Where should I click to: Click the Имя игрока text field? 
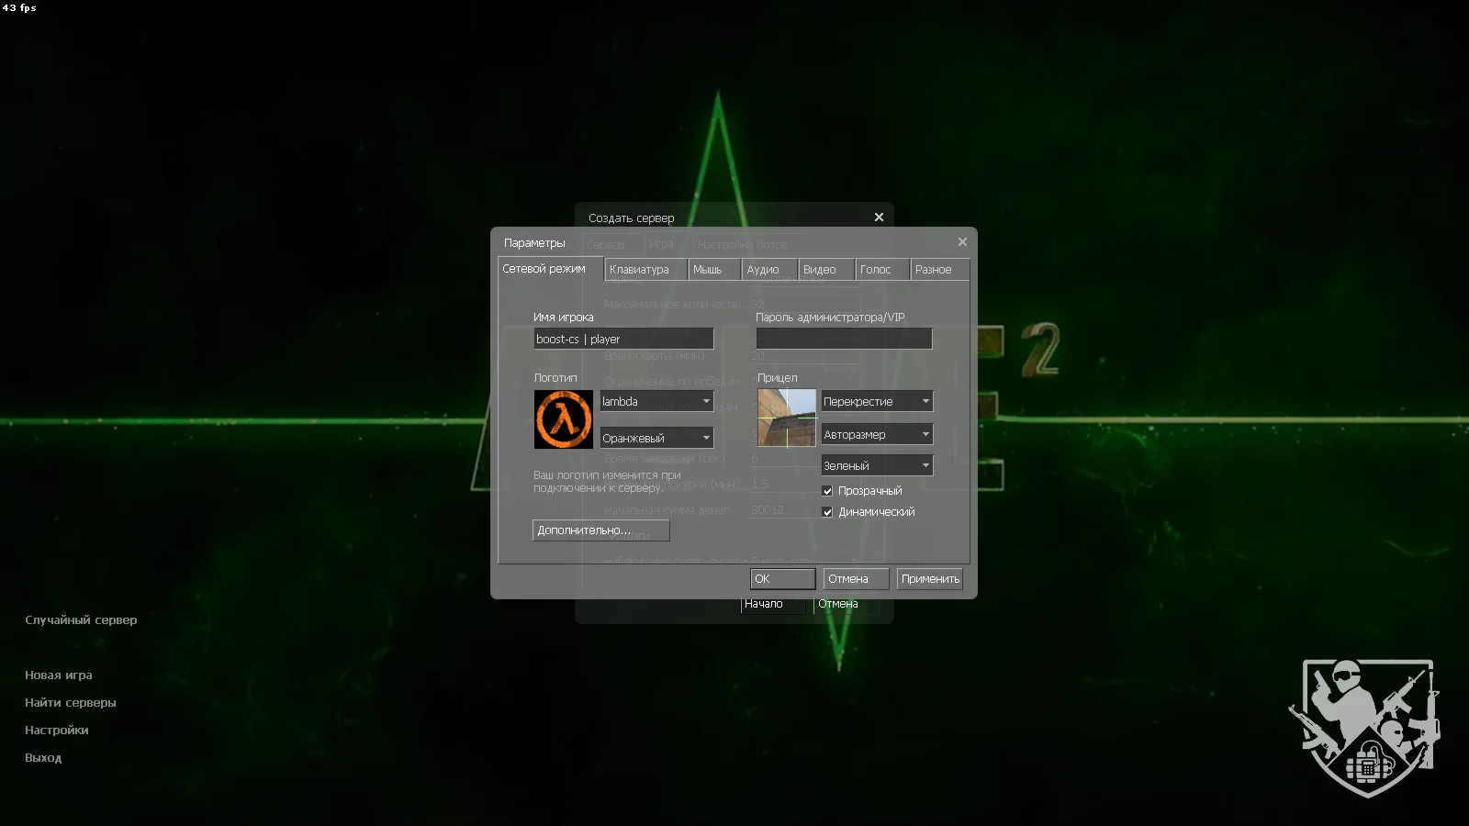click(x=623, y=340)
